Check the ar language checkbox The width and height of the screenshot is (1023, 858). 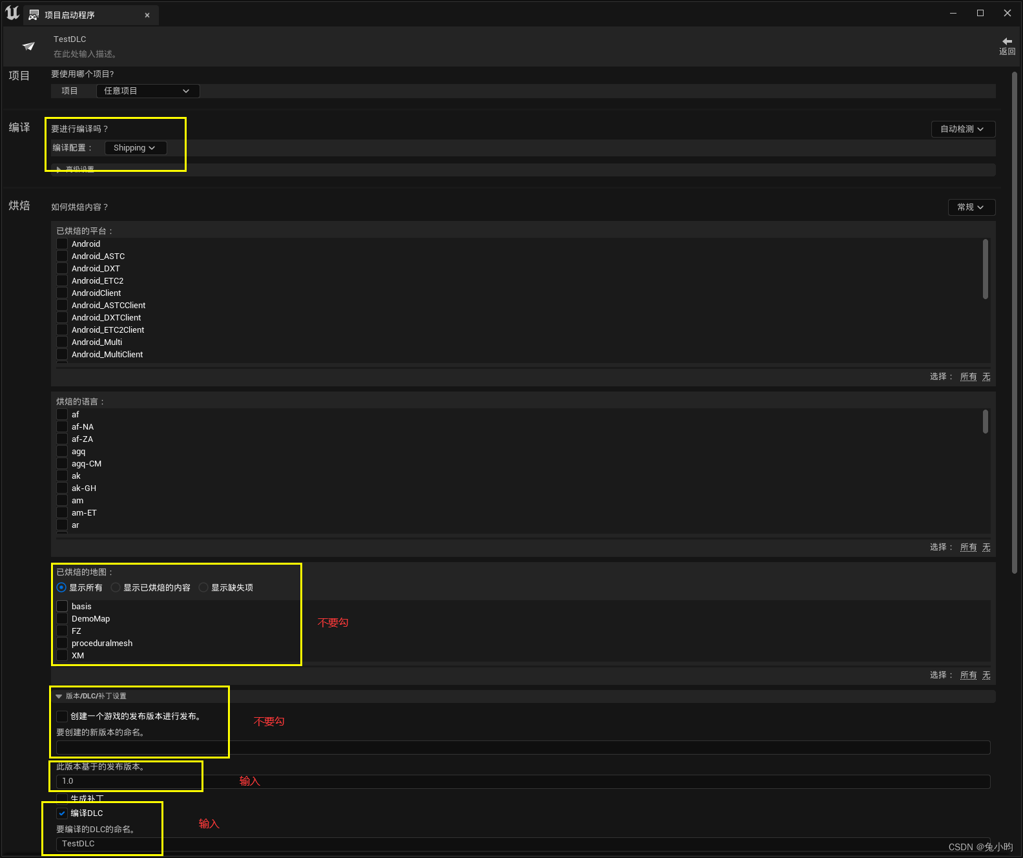62,525
